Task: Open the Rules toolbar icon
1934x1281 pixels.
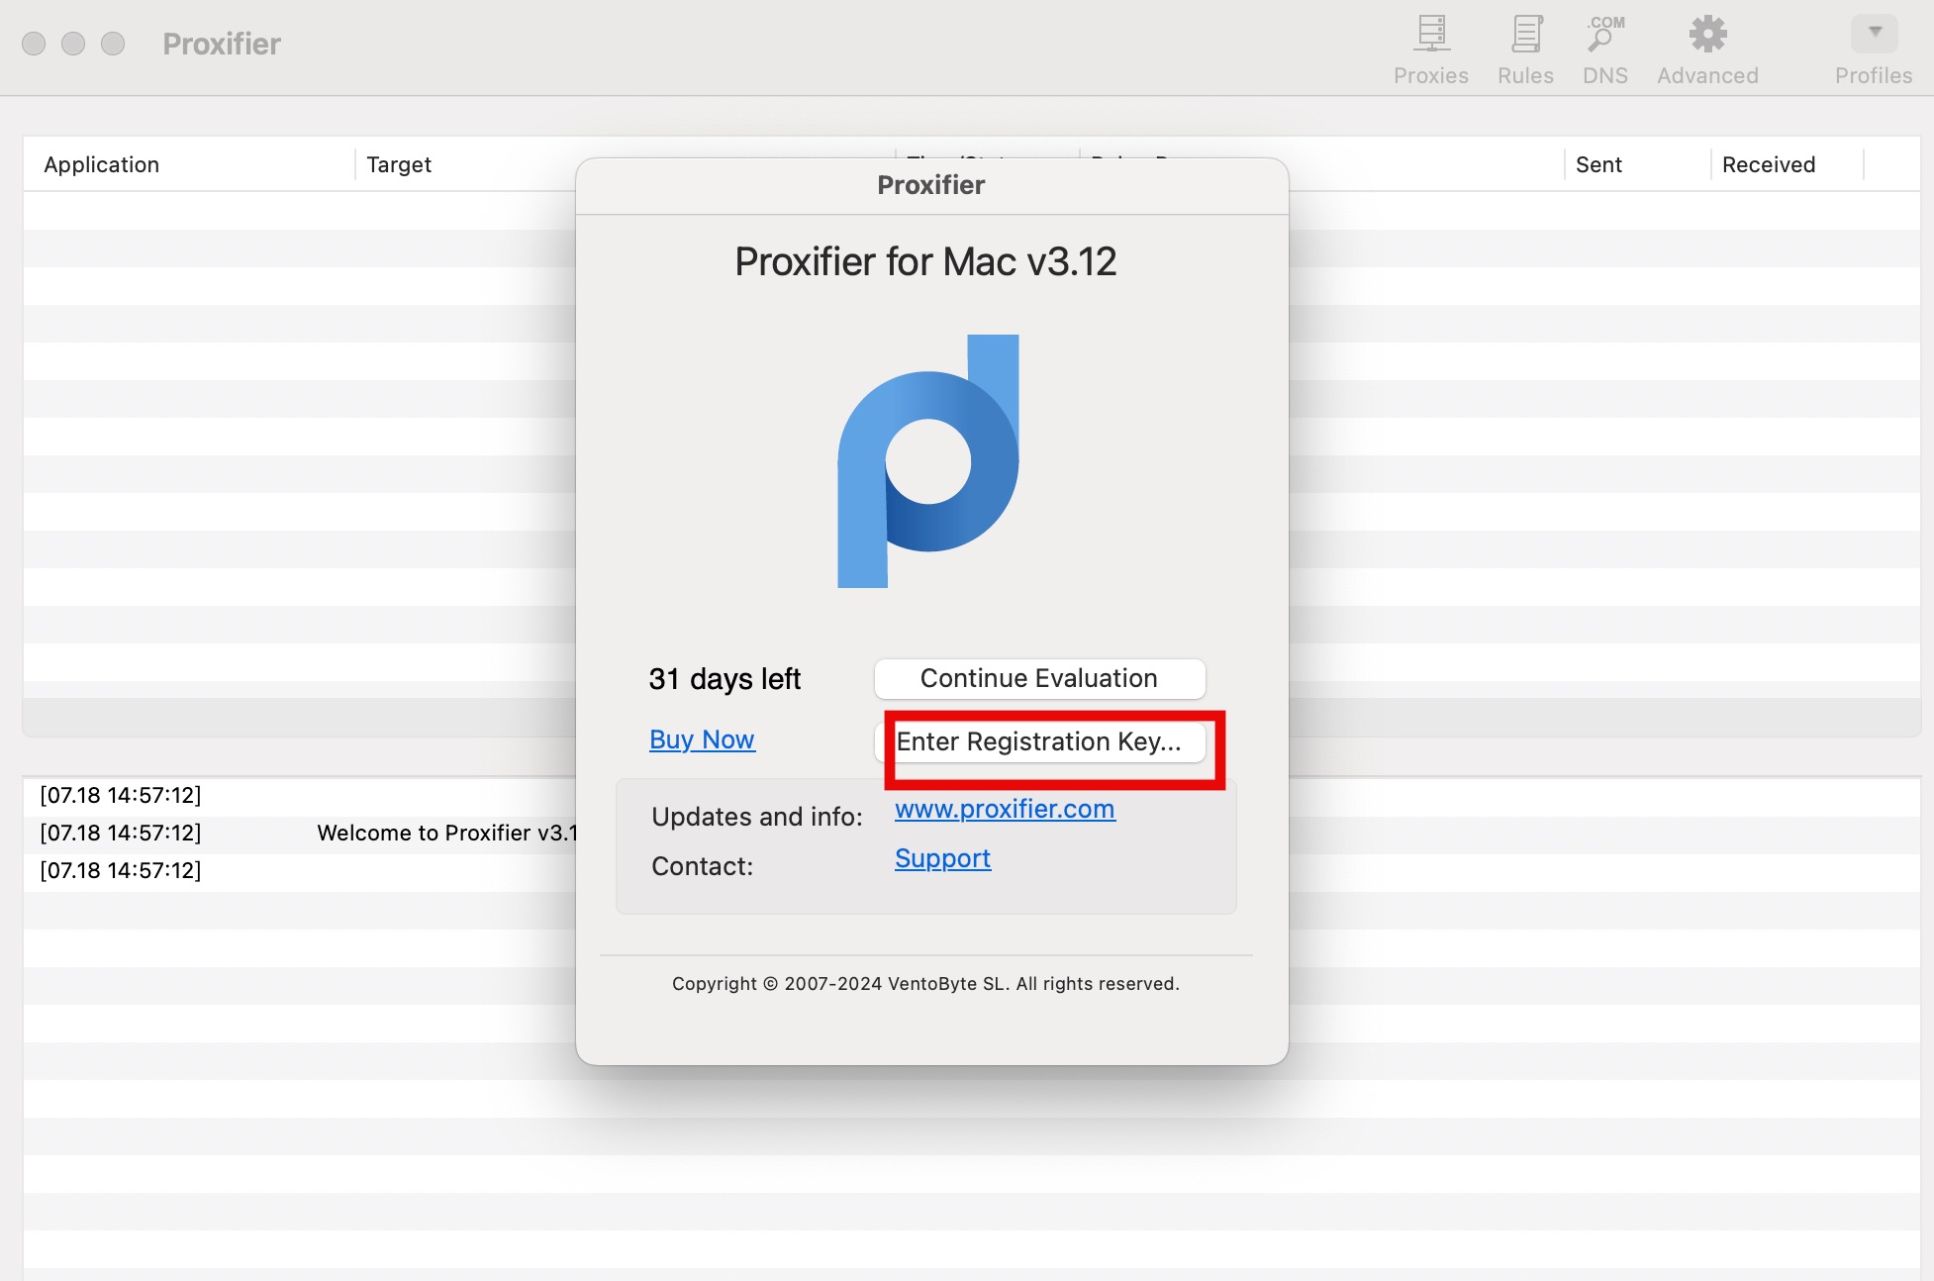Action: (1525, 36)
